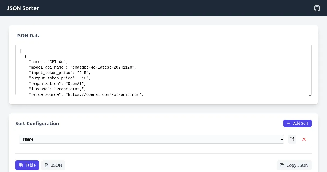The height and width of the screenshot is (172, 327).
Task: Toggle the sort direction to descending
Action: (x=292, y=139)
